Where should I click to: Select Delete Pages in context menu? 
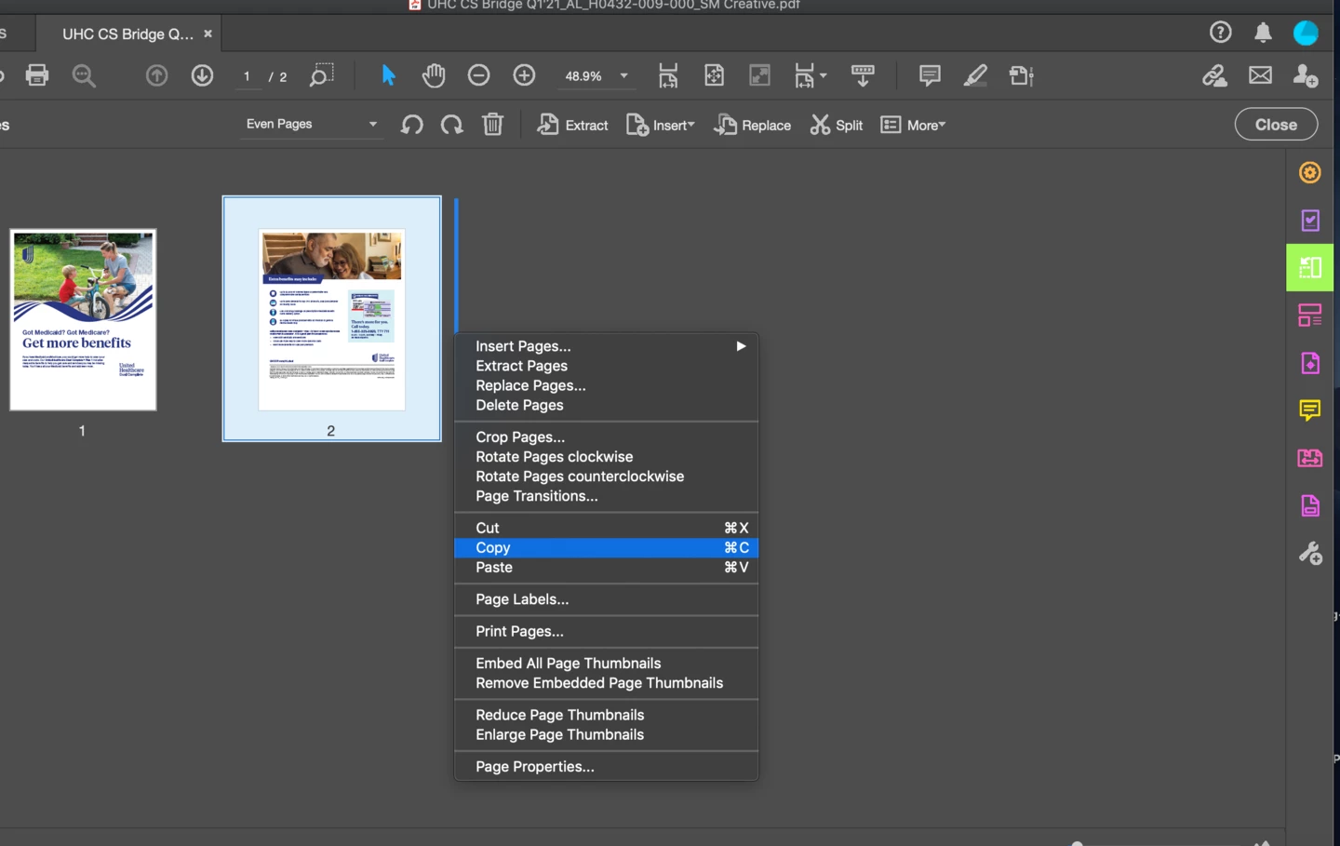pyautogui.click(x=606, y=406)
